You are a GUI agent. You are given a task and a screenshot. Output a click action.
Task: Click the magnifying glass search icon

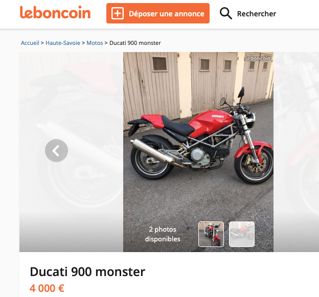click(225, 13)
